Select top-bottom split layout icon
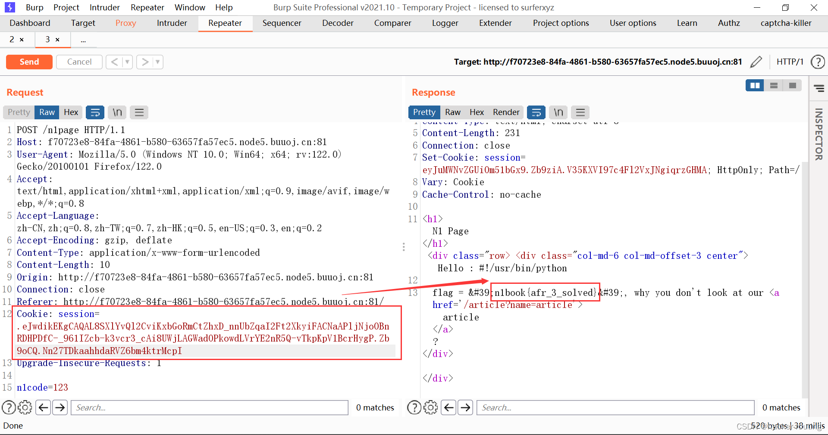Viewport: 828px width, 435px height. (774, 86)
